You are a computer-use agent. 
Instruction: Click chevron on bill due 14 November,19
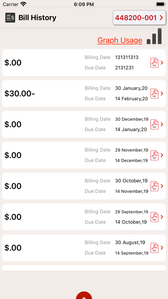(162, 186)
